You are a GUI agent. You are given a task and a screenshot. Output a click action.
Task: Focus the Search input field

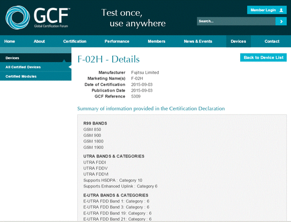pos(236,21)
